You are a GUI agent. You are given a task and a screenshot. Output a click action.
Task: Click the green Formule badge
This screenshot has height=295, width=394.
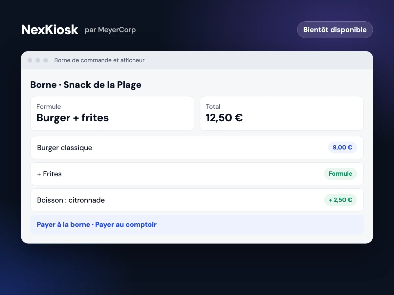pyautogui.click(x=340, y=174)
